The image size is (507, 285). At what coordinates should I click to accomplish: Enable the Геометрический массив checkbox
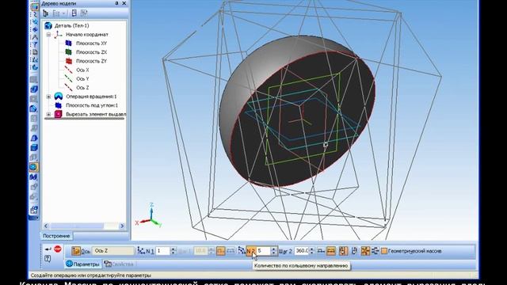383,251
